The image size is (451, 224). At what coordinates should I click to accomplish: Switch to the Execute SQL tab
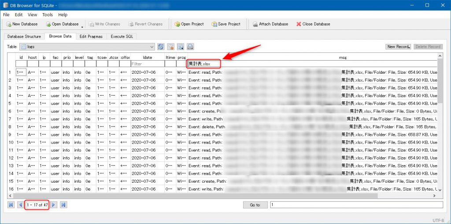pos(122,36)
